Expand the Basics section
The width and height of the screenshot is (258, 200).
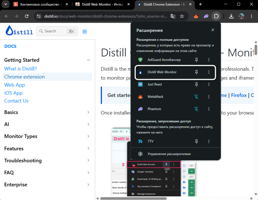click(88, 112)
